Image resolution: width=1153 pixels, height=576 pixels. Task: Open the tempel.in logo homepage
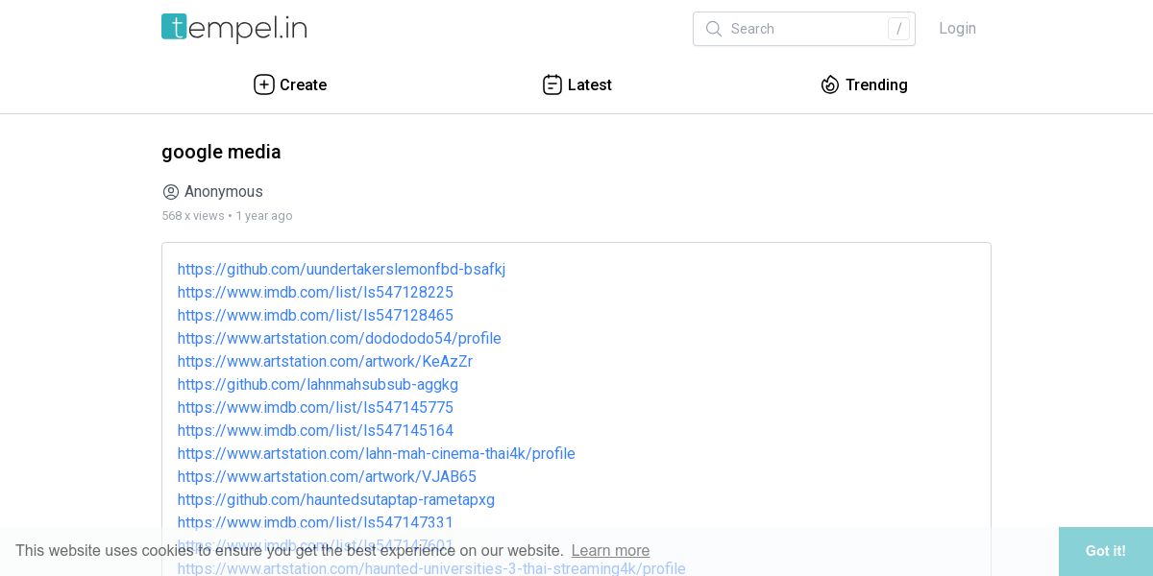point(233,28)
